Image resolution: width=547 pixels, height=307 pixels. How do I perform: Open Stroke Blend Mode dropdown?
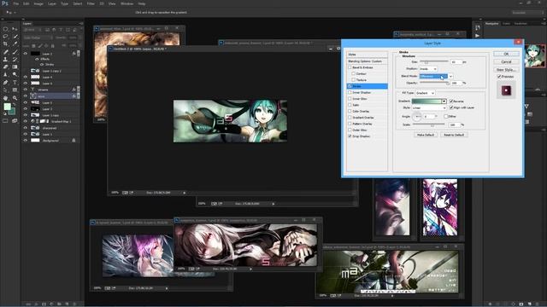(x=436, y=76)
